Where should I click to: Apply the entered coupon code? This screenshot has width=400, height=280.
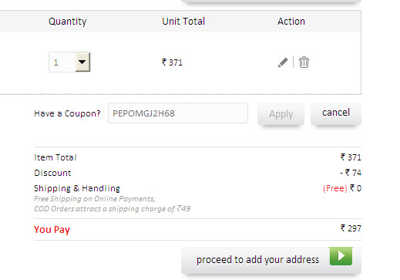tap(281, 114)
